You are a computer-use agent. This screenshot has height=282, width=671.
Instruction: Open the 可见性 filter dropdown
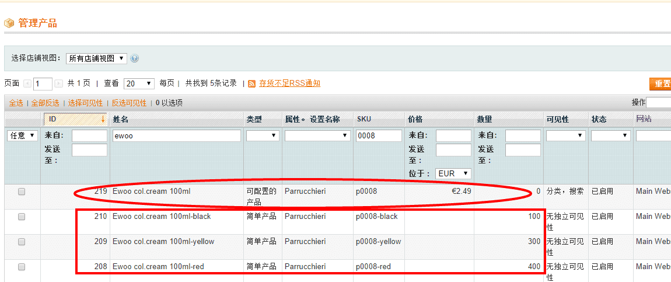click(566, 135)
